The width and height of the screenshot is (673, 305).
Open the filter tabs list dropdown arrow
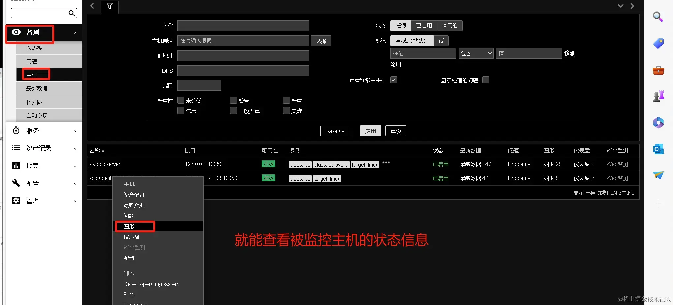coord(620,6)
